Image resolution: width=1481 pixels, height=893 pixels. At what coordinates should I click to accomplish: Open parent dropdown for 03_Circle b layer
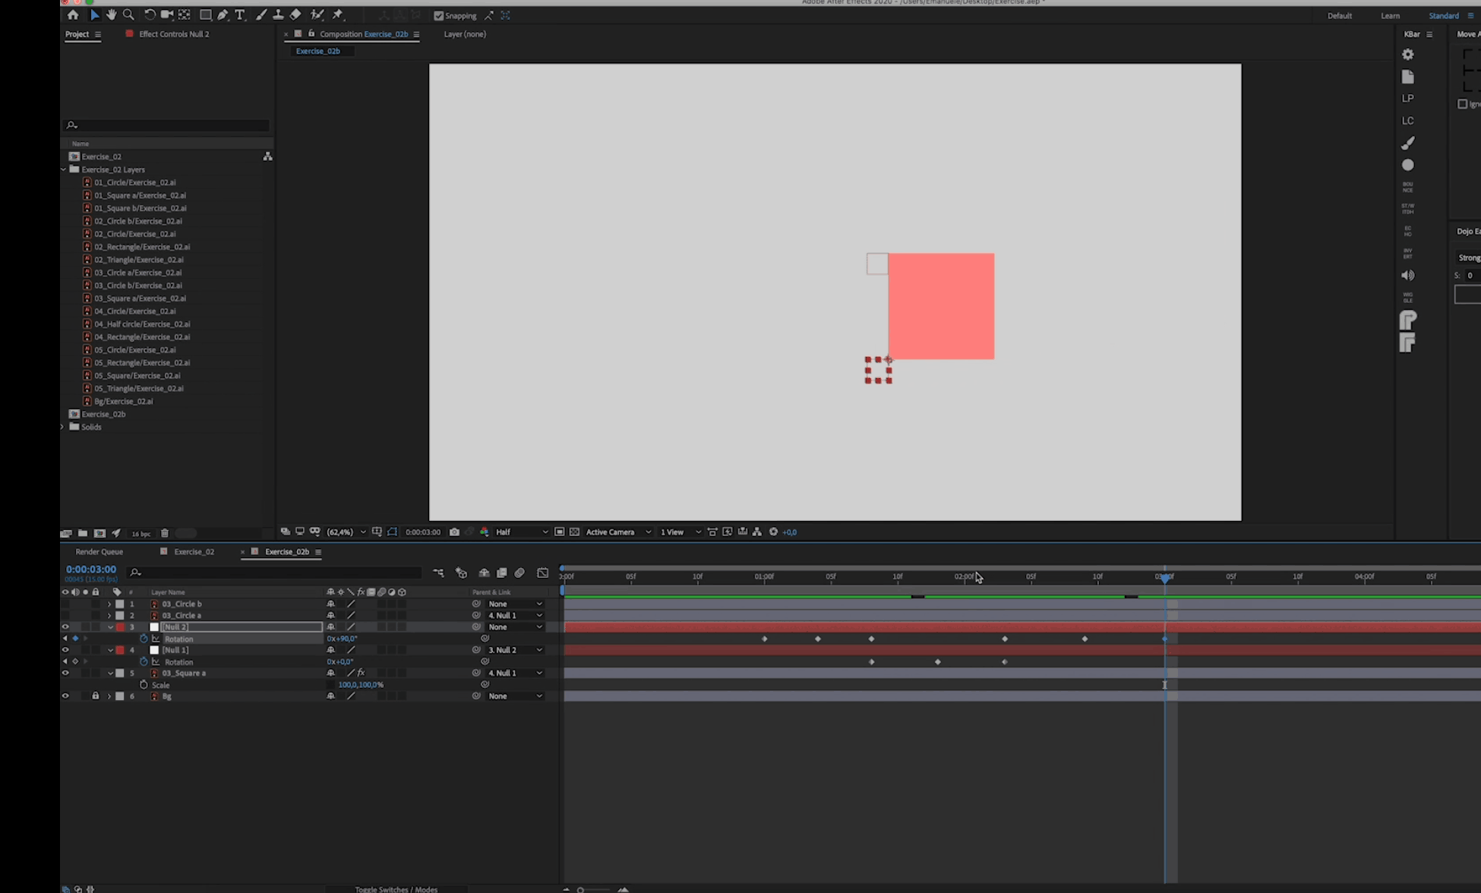click(x=515, y=604)
